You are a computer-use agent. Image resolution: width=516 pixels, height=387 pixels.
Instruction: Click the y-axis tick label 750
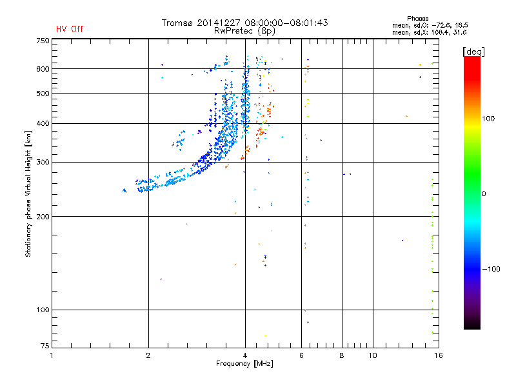43,41
